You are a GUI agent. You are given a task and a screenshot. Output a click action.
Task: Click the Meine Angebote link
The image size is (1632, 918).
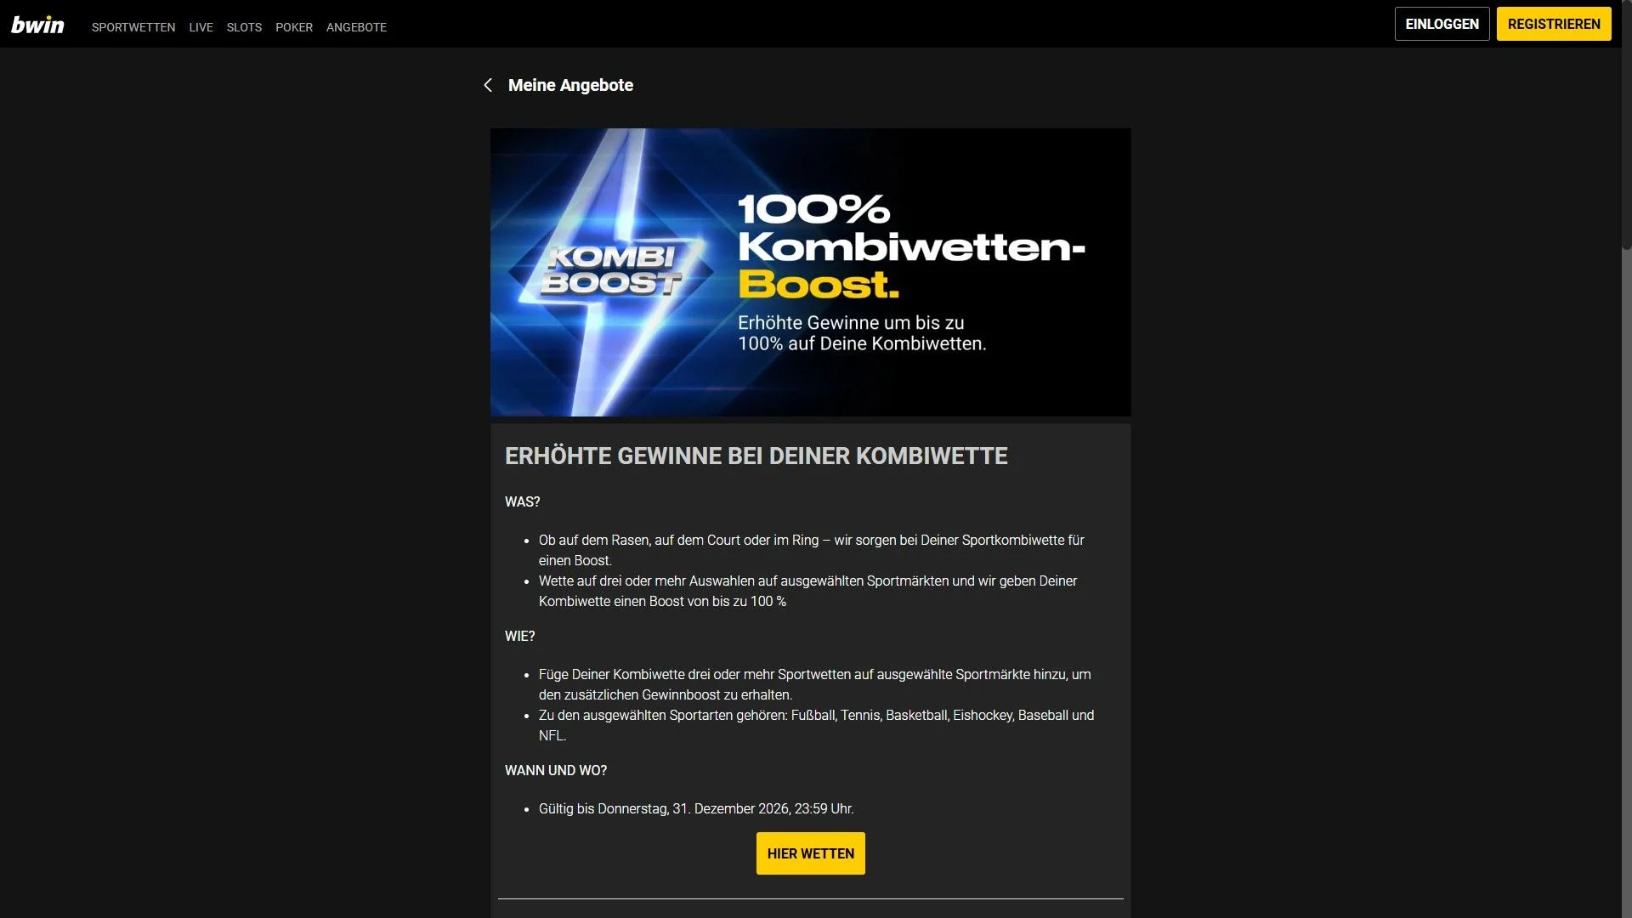(570, 85)
